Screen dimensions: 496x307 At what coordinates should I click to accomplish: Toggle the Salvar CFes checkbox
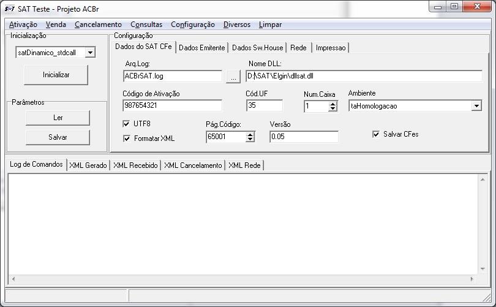(376, 134)
